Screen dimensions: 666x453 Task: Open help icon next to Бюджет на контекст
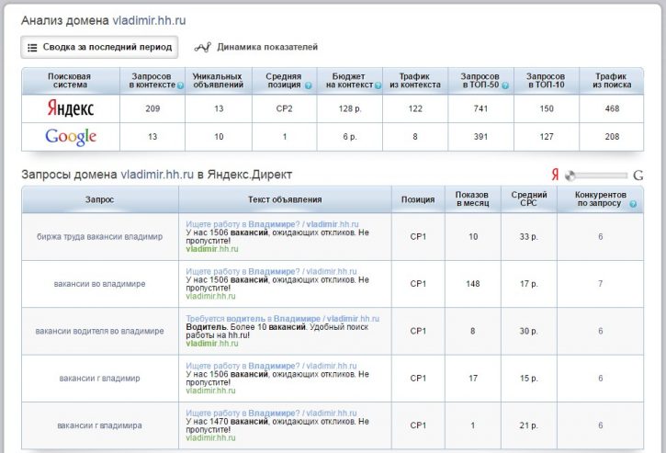tap(378, 85)
